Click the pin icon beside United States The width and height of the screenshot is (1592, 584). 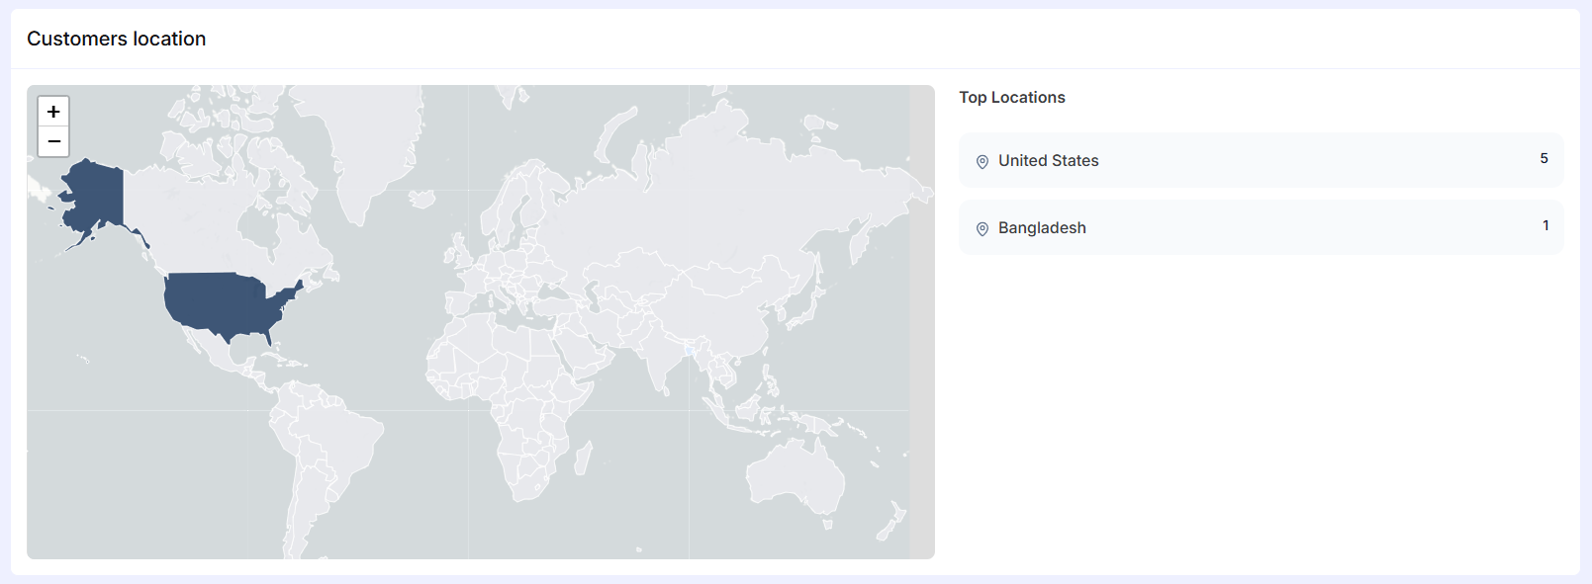(983, 162)
